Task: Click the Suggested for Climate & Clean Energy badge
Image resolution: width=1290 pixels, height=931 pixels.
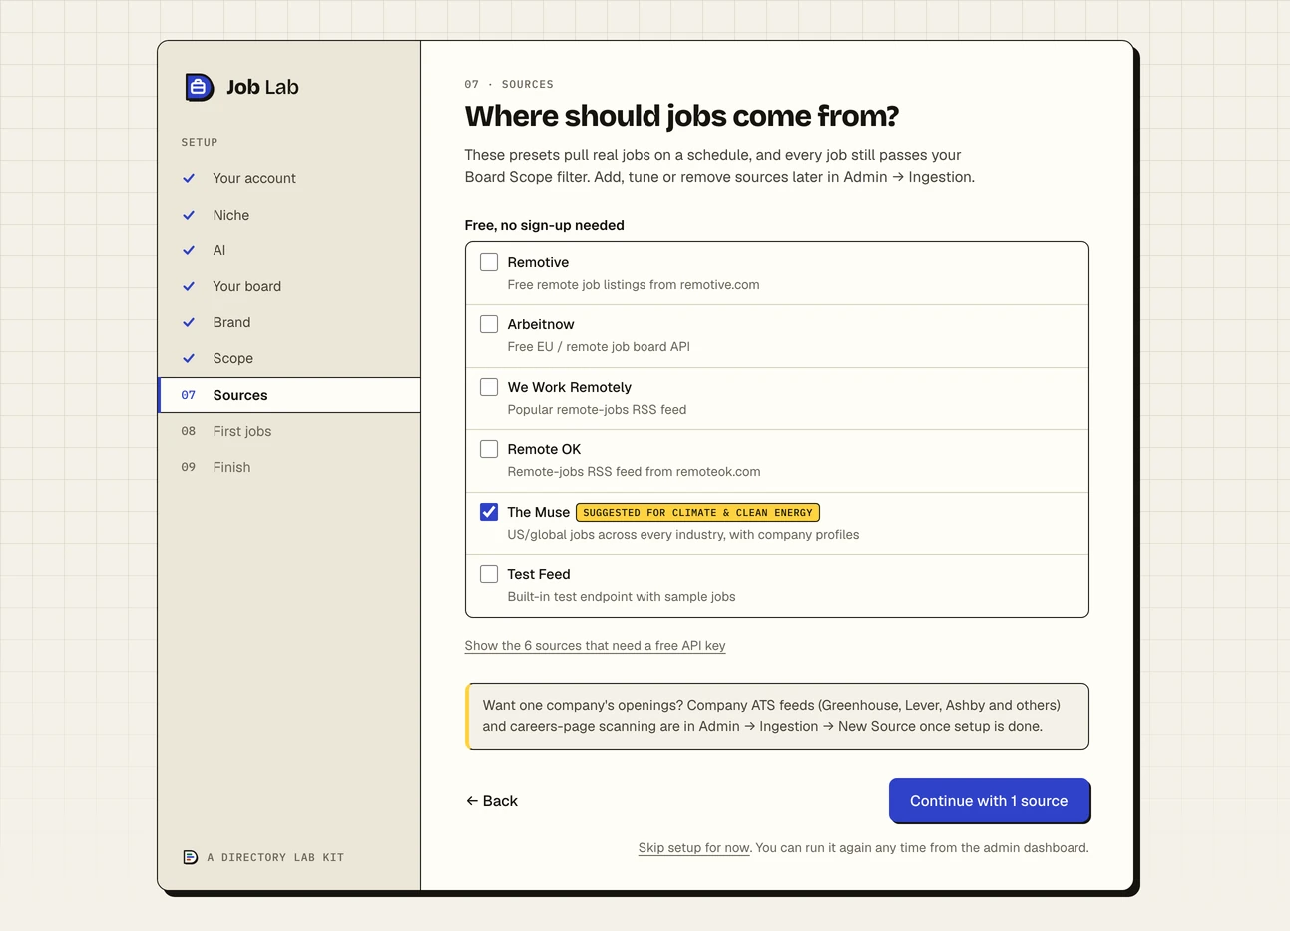Action: (x=697, y=513)
